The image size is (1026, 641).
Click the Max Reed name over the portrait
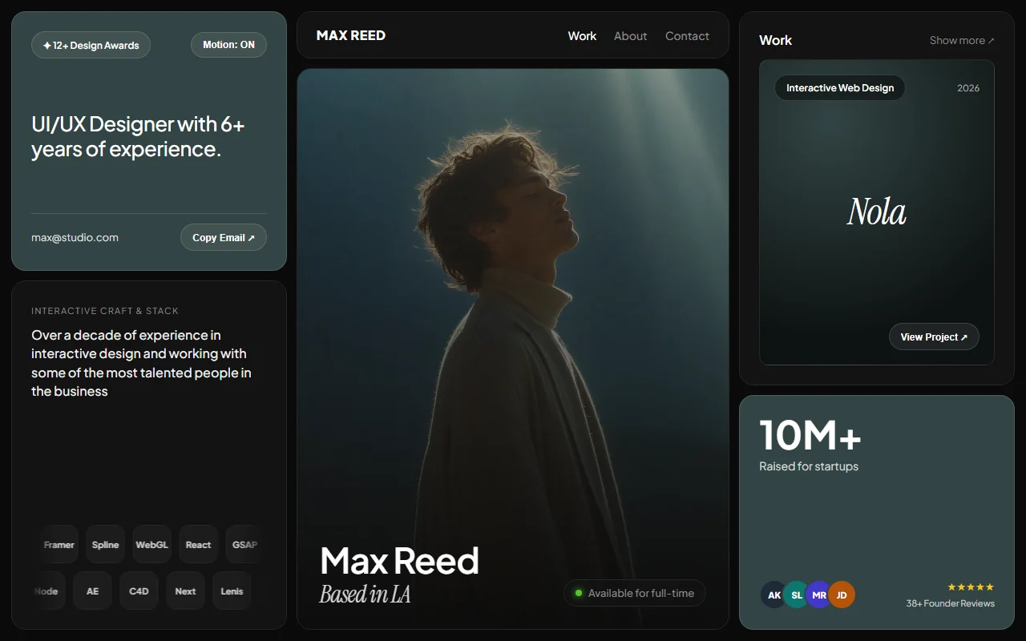tap(399, 561)
